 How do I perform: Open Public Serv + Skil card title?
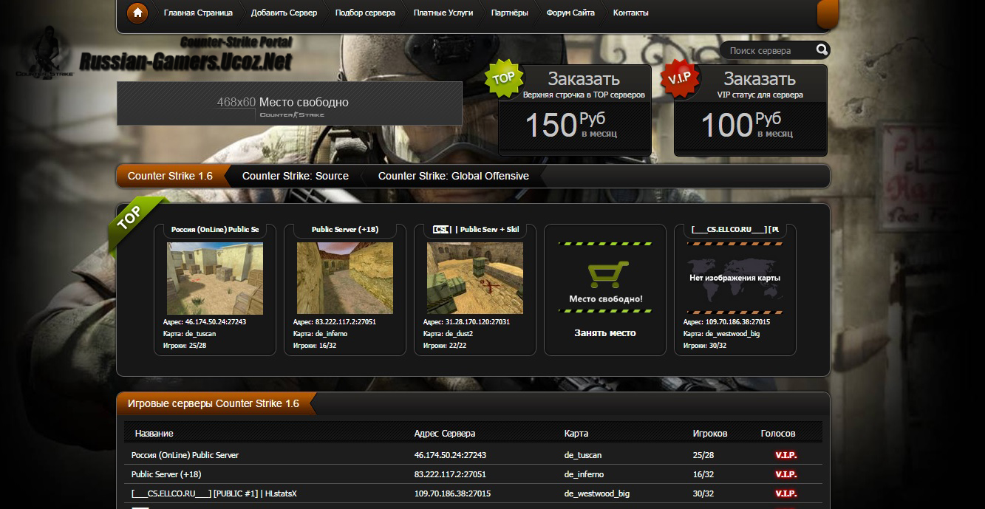475,230
